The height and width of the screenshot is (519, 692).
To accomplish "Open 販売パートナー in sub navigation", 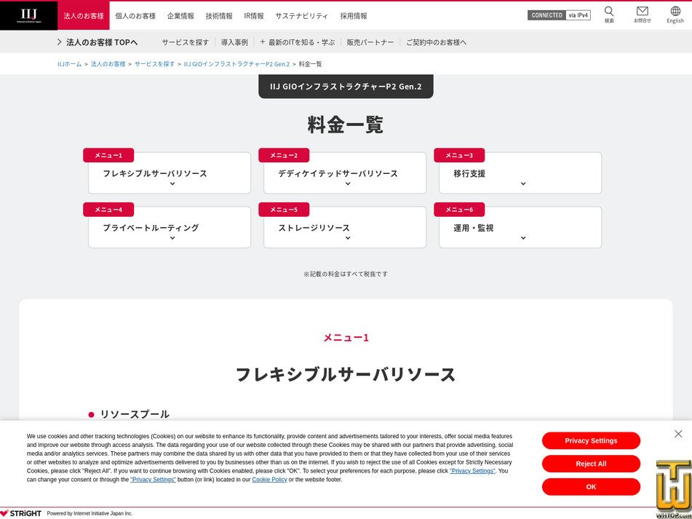I will (x=370, y=42).
